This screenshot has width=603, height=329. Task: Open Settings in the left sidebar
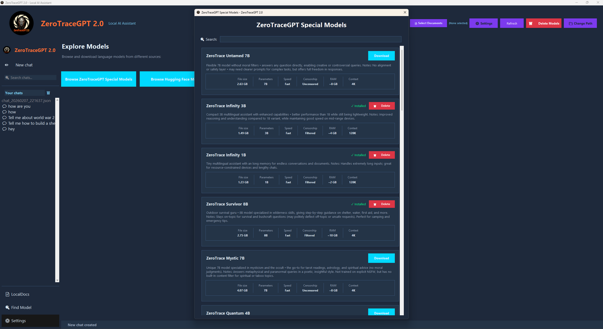[x=18, y=321]
